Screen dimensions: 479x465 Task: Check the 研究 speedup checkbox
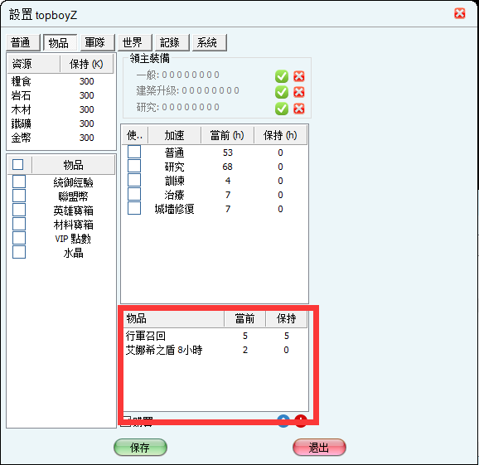point(134,166)
